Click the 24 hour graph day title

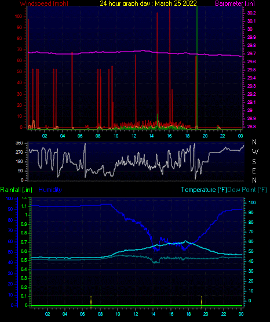click(148, 3)
